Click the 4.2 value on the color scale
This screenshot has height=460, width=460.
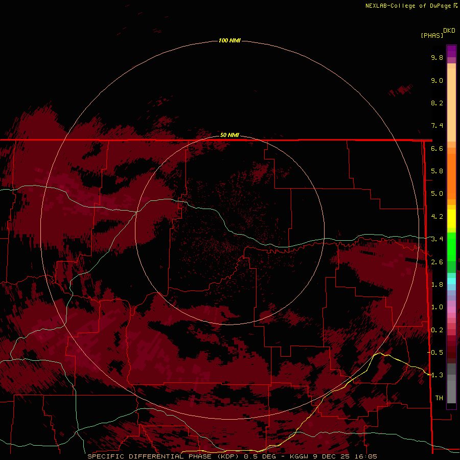coord(437,217)
